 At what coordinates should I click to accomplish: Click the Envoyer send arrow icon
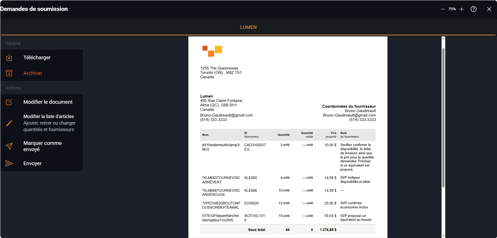pos(9,163)
